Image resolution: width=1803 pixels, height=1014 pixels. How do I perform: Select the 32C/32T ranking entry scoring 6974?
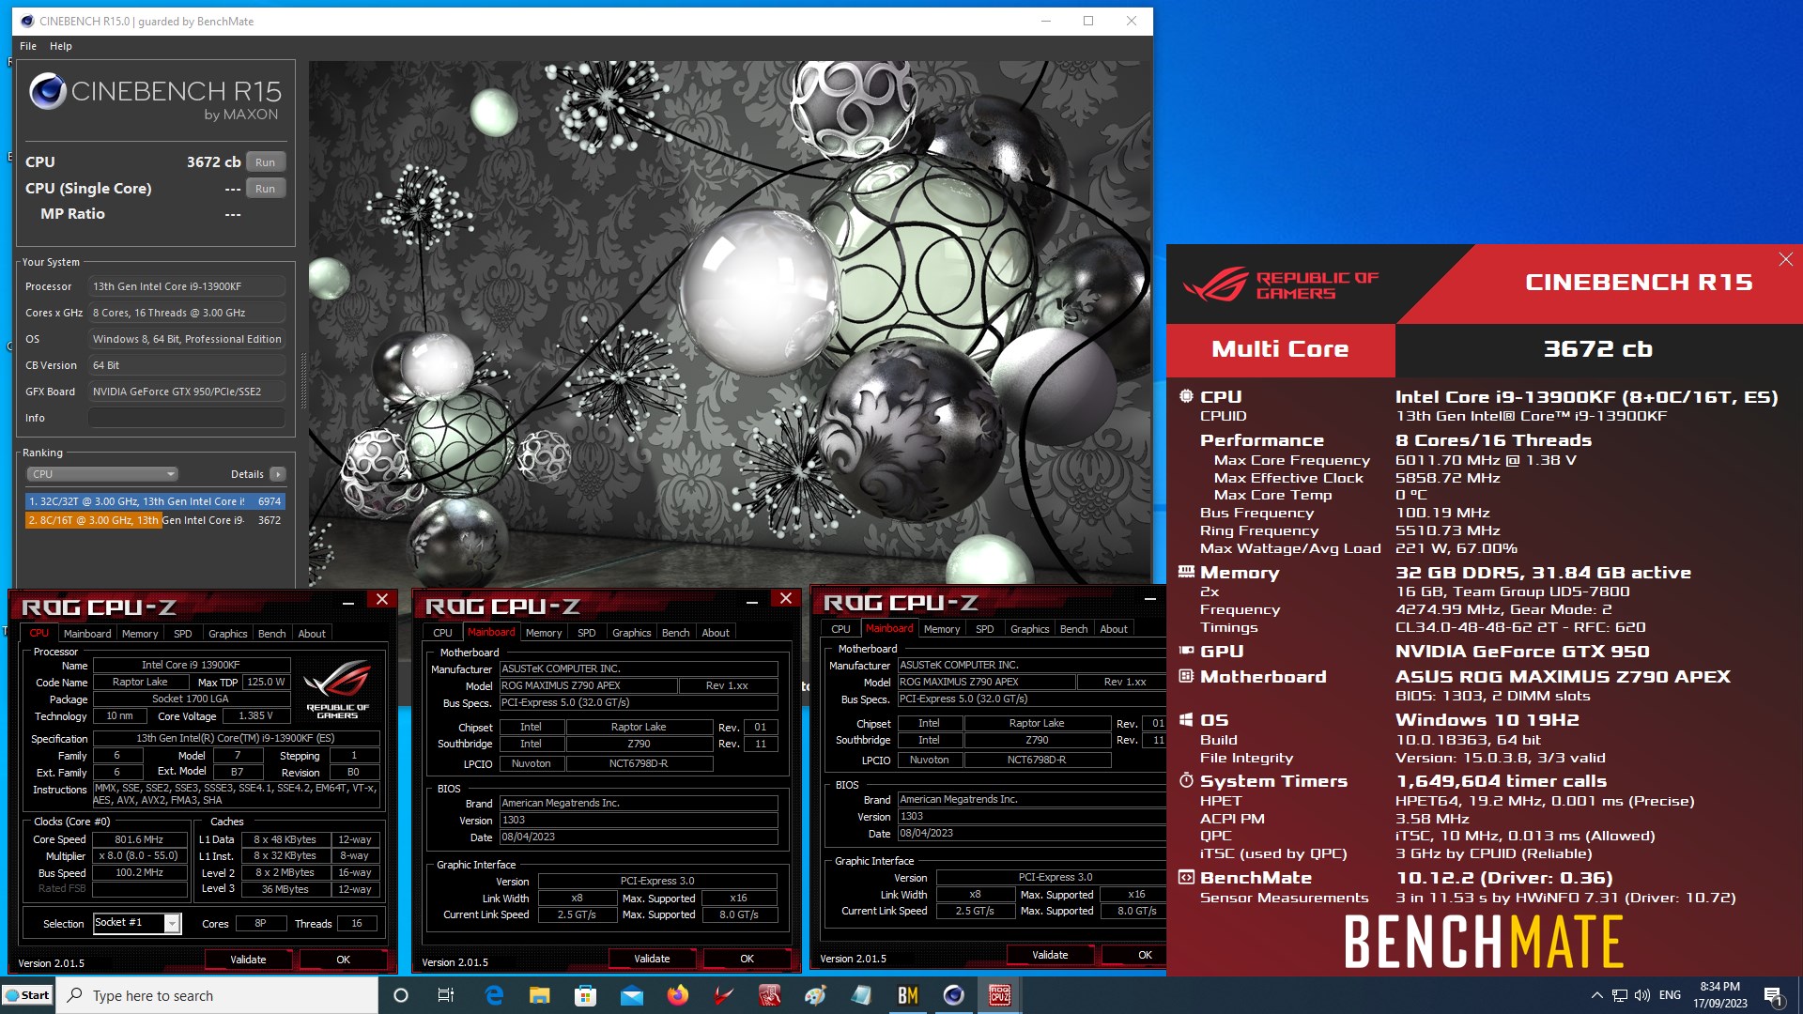tap(155, 501)
